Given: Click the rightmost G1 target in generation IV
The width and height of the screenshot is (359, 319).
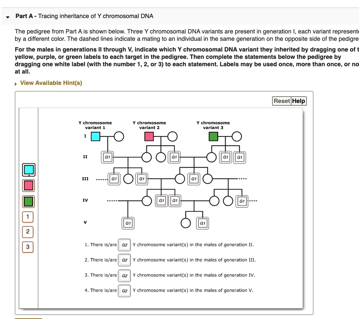Looking at the screenshot, I should pos(242,201).
